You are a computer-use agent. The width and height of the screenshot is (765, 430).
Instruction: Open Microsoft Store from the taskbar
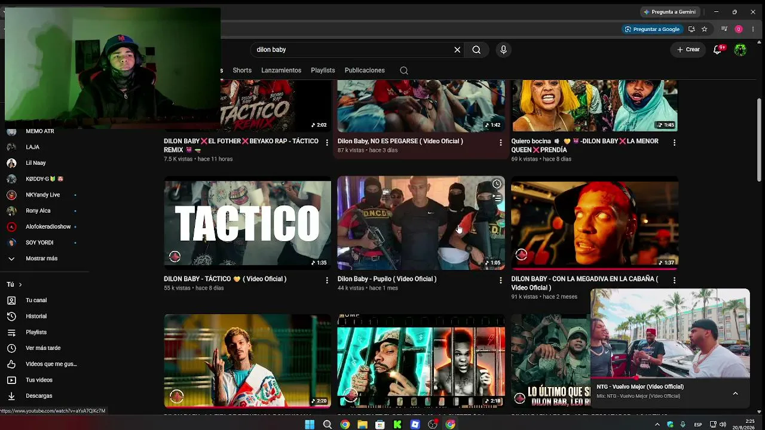coord(380,425)
